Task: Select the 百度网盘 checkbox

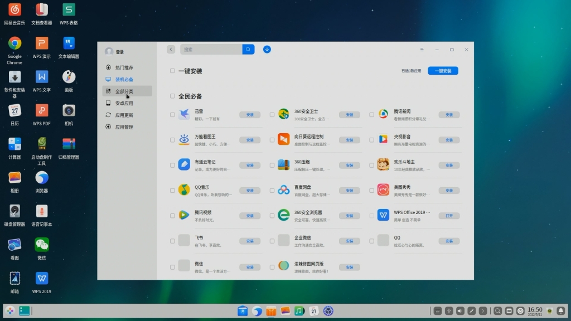Action: (272, 191)
